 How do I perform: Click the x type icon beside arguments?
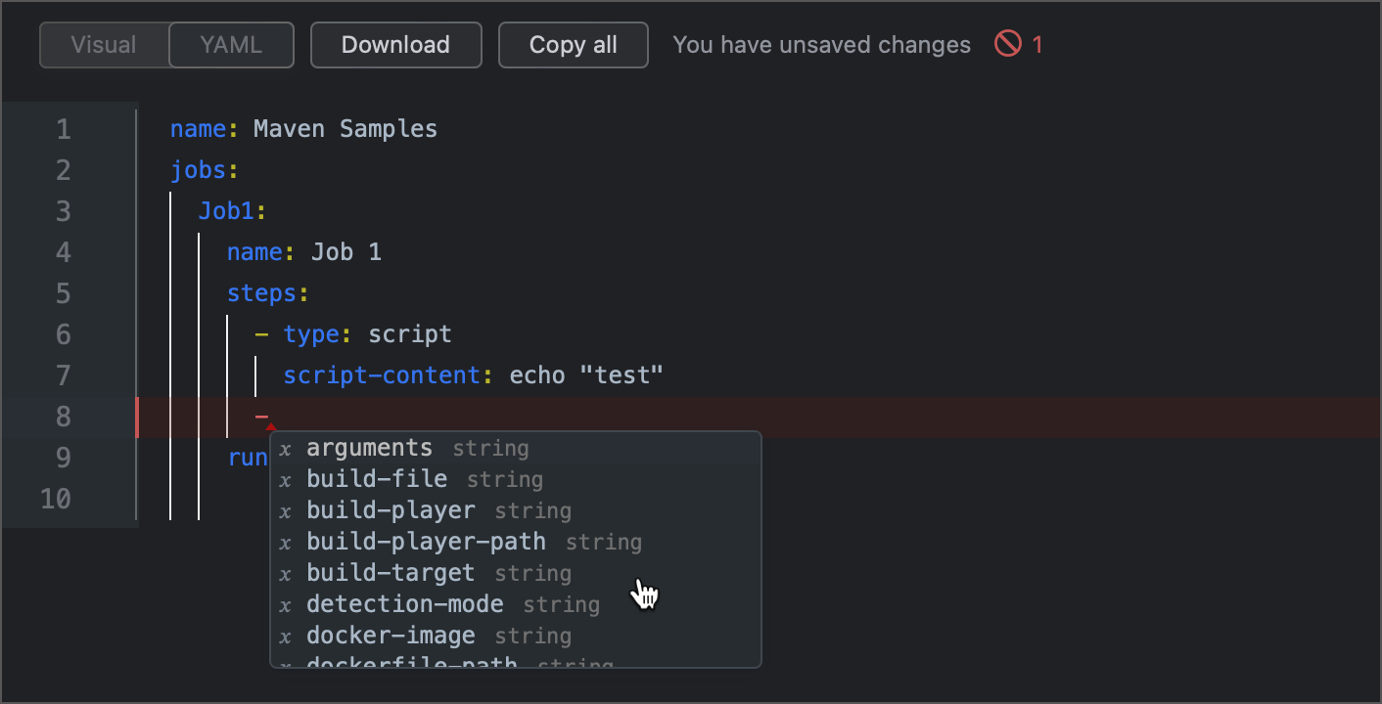click(x=283, y=448)
